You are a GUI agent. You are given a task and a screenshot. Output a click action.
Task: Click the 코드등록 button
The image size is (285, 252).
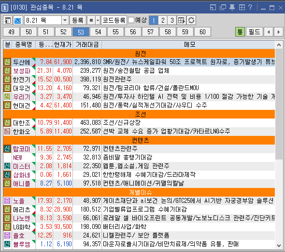point(114,20)
